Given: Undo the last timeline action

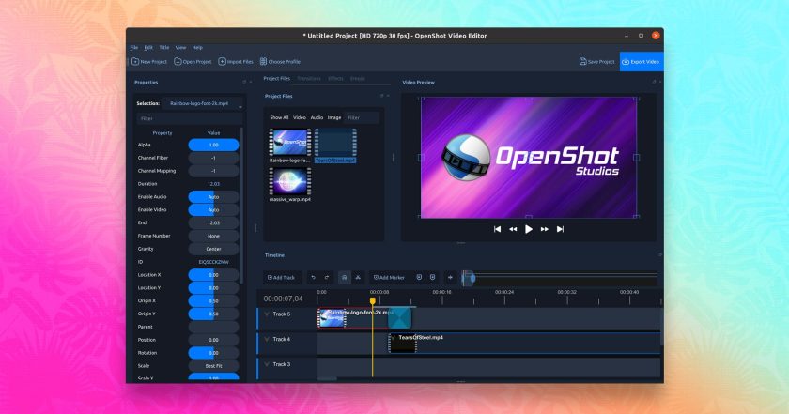Looking at the screenshot, I should pos(313,278).
